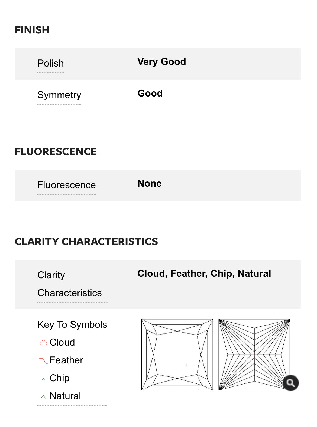Image resolution: width=317 pixels, height=427 pixels.
Task: Click the FLUORESCENCE section heading
Action: pos(56,152)
